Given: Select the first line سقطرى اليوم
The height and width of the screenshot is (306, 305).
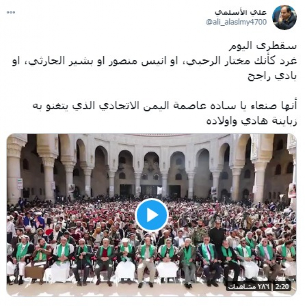Looking at the screenshot, I should click(263, 47).
